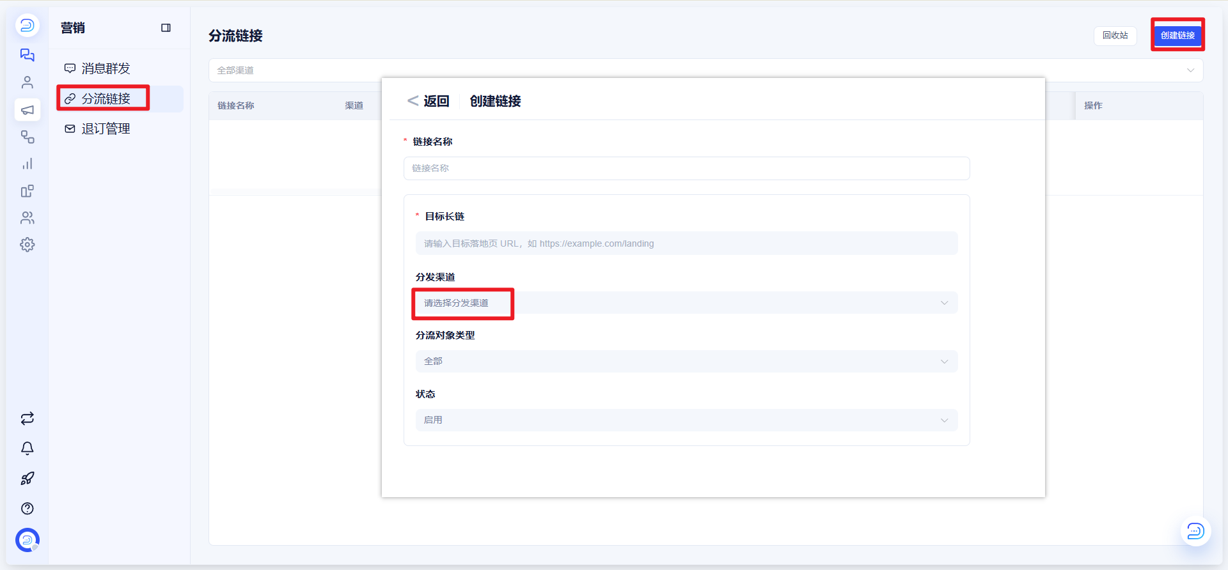1228x570 pixels.
Task: Collapse the 营销 side panel icon
Action: click(166, 28)
